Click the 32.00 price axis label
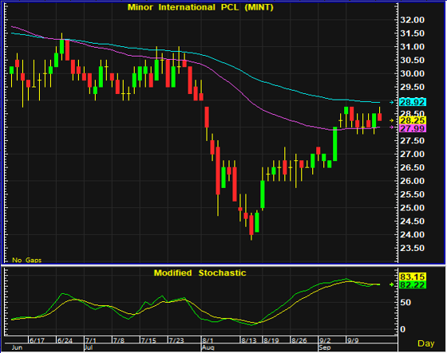The height and width of the screenshot is (353, 447). click(412, 20)
